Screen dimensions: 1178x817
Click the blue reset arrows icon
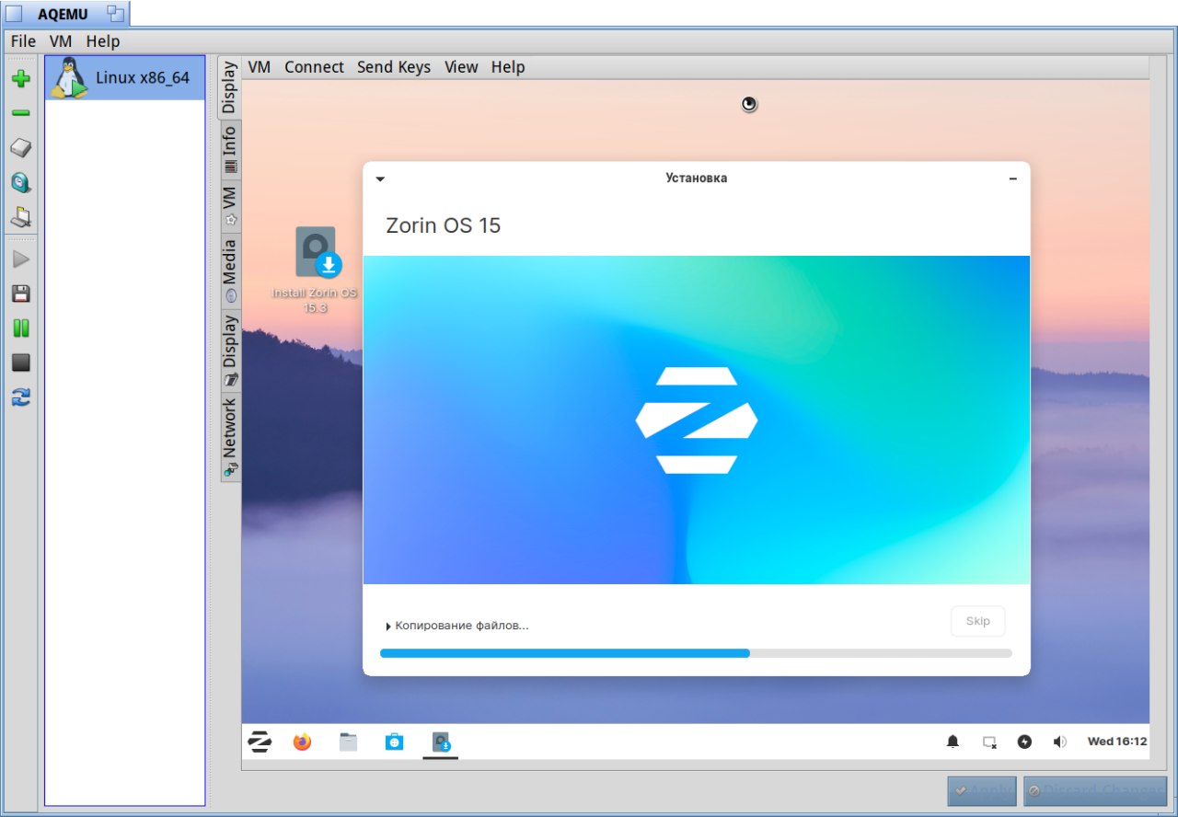pos(20,397)
